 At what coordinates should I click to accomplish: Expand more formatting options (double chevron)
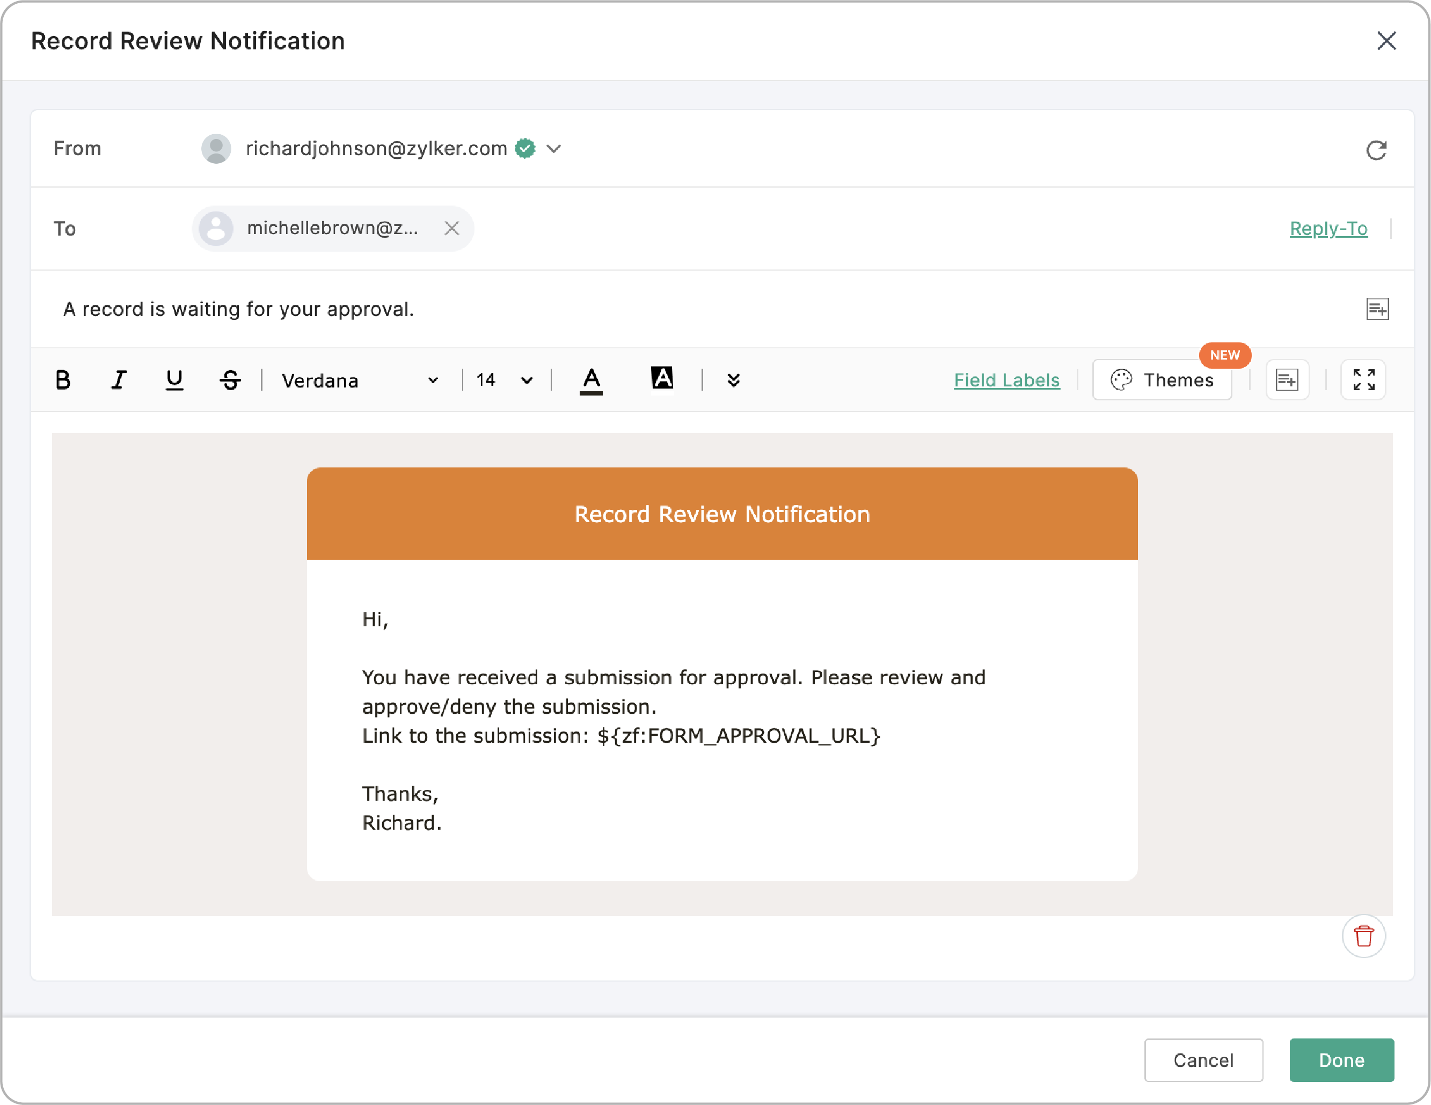(x=733, y=380)
